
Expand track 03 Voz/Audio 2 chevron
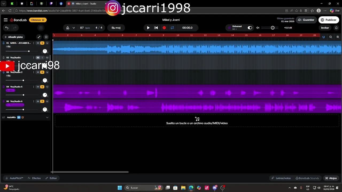coord(47,72)
